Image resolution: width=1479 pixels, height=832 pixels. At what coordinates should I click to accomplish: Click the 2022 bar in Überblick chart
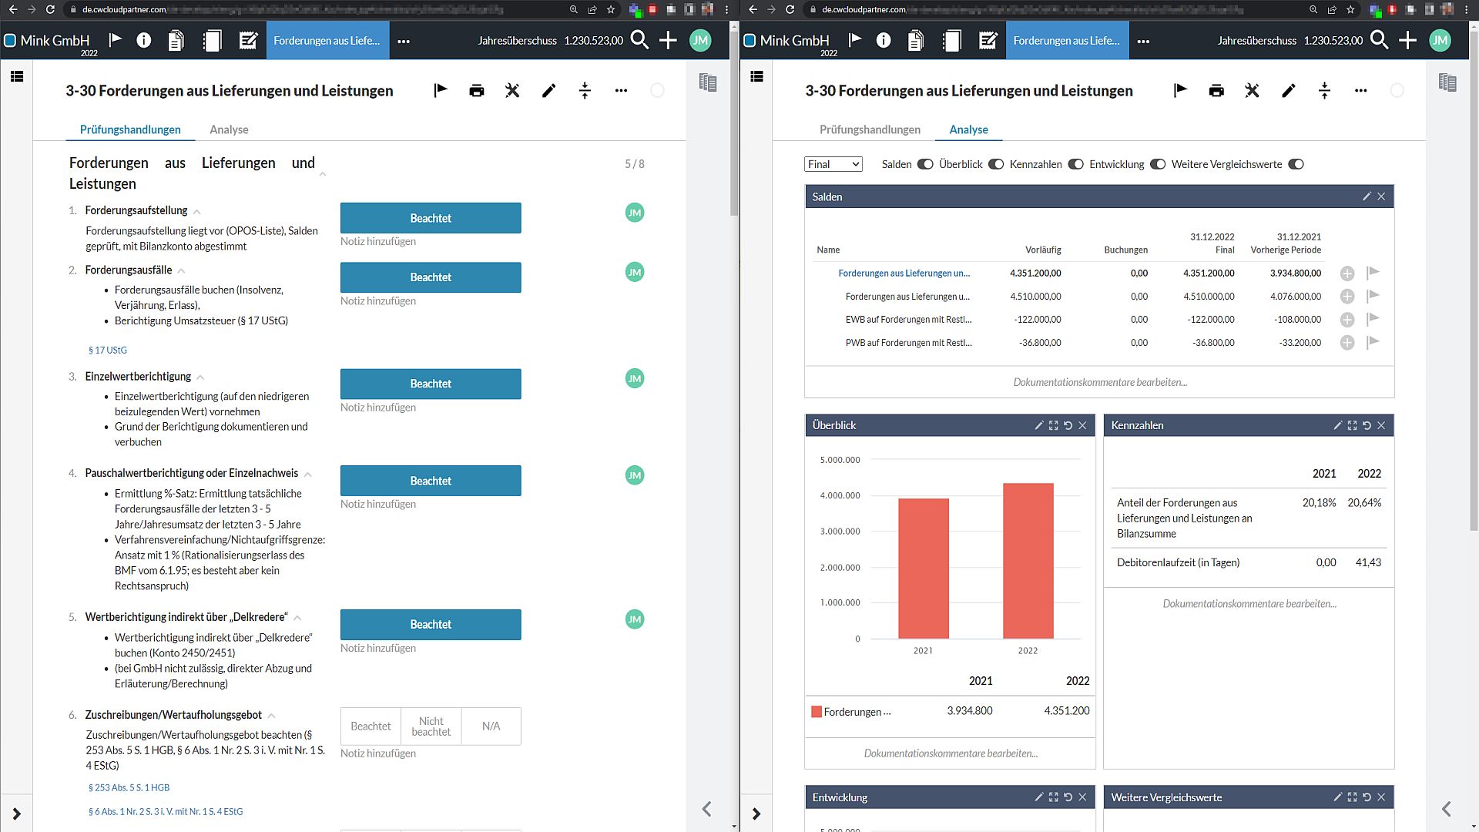click(x=1028, y=561)
